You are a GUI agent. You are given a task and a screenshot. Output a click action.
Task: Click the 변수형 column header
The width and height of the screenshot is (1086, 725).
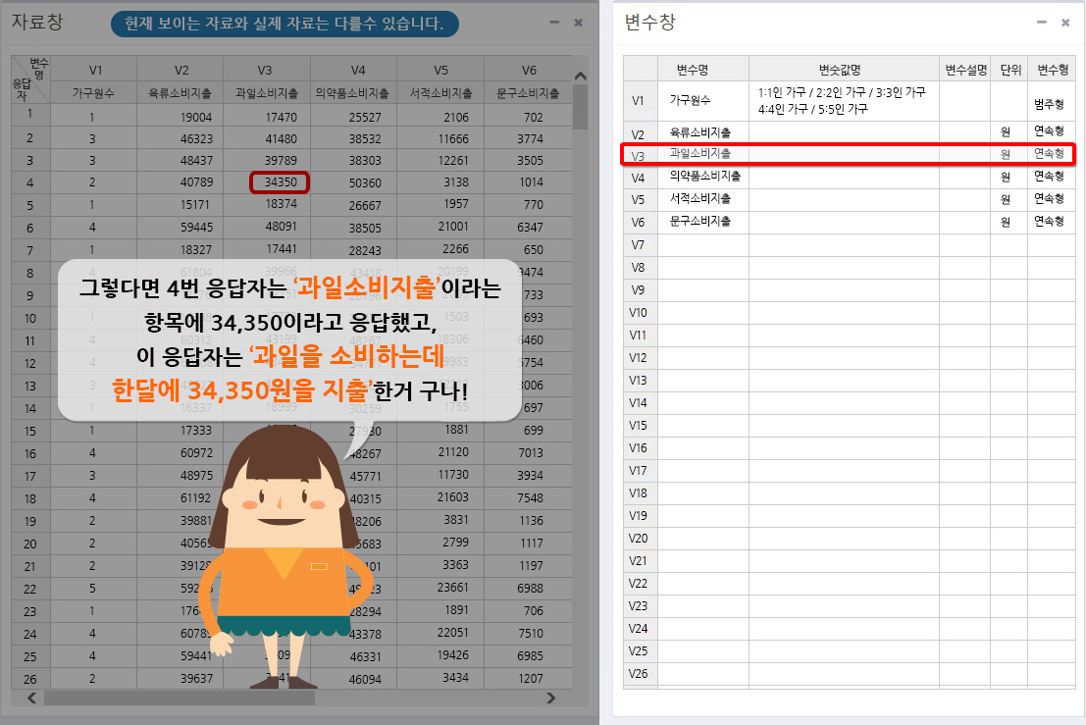(x=1052, y=70)
